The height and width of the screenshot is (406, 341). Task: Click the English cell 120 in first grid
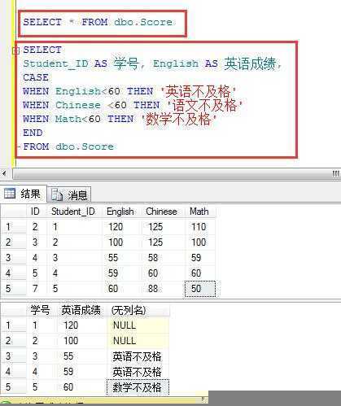122,227
